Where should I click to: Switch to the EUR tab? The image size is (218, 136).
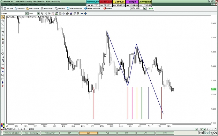(x=89, y=133)
